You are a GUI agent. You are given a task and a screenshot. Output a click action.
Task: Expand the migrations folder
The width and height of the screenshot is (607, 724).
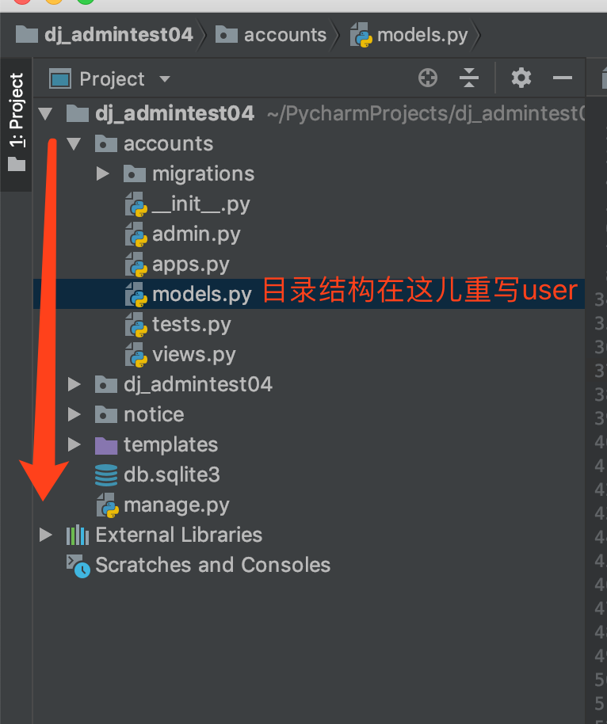(102, 174)
